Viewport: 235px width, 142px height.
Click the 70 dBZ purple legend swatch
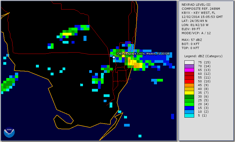click(x=189, y=66)
